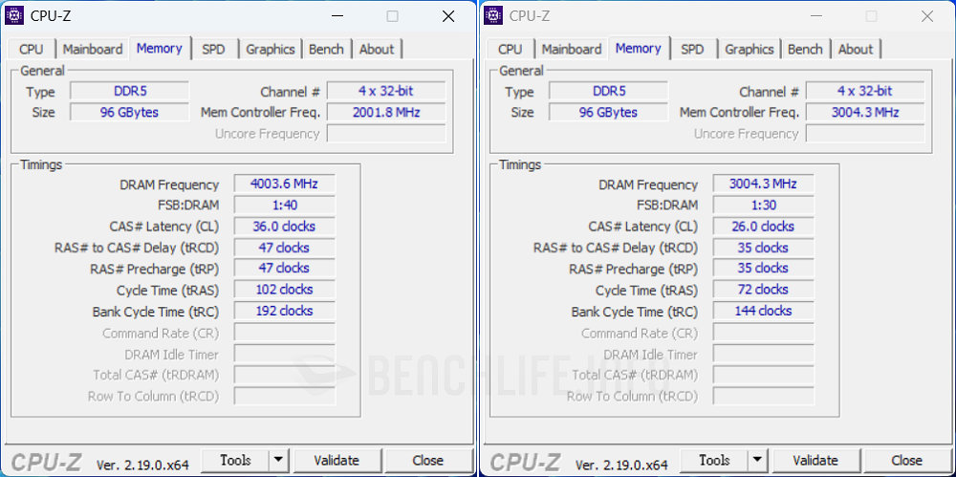Click Ver. 2.19.0.x64 text in left window
The image size is (956, 477).
[142, 465]
